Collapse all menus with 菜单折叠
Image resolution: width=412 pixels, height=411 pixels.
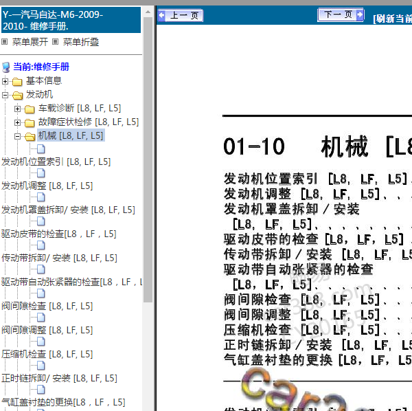(81, 42)
